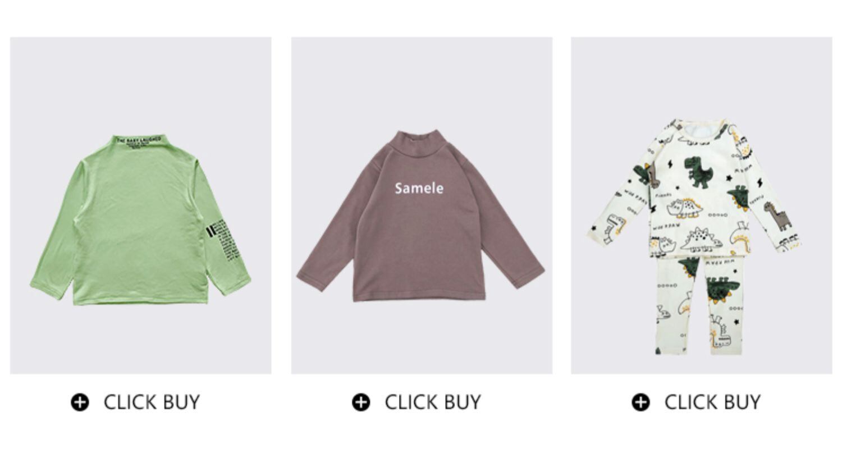Click plus icon under green turtleneck
The height and width of the screenshot is (449, 842).
[x=80, y=402]
